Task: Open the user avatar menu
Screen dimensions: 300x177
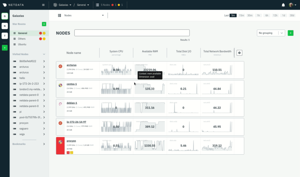Action: [292, 5]
